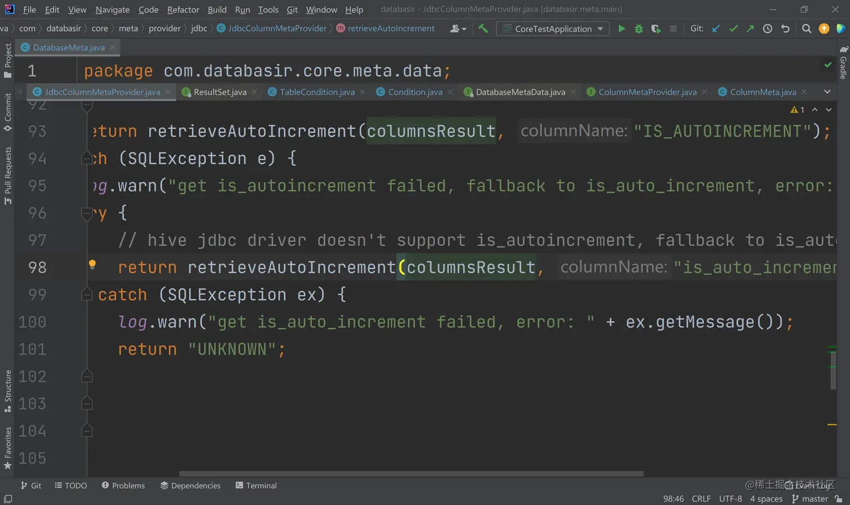Screen dimensions: 850x505
Task: Close the JdbcColumnMetaProvider.java tab
Action: click(168, 92)
